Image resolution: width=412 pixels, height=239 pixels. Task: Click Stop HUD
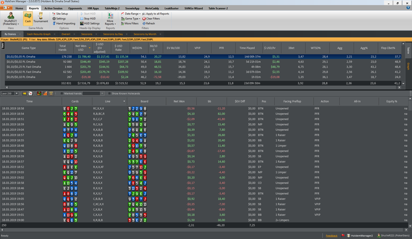coord(88,19)
